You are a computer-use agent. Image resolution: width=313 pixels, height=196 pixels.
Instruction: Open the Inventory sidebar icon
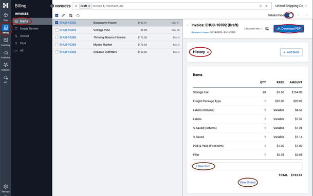pyautogui.click(x=6, y=42)
